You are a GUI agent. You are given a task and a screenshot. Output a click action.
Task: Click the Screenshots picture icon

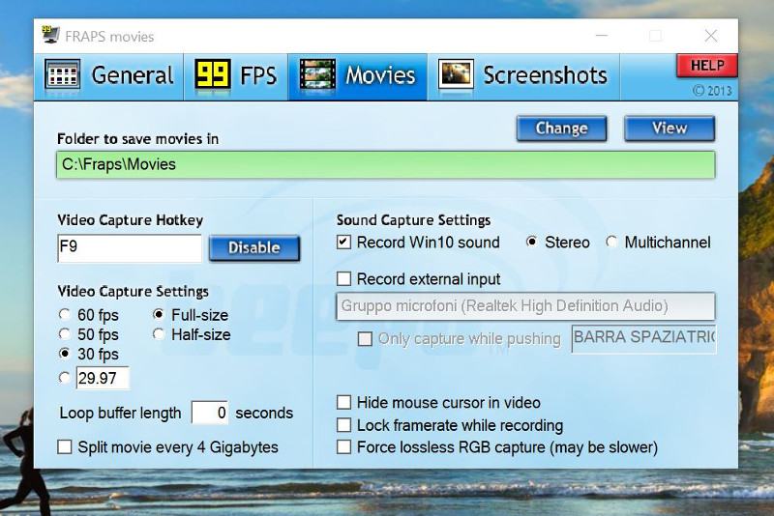pos(456,74)
